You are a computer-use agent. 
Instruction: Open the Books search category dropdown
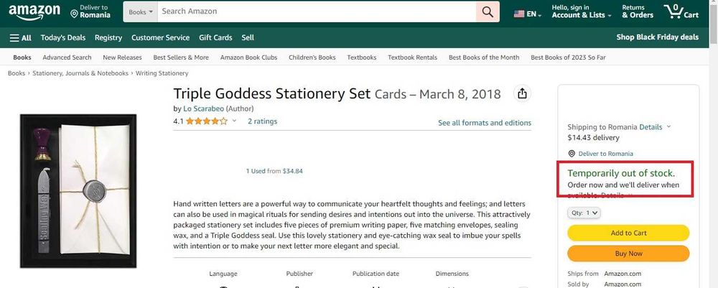(x=141, y=12)
